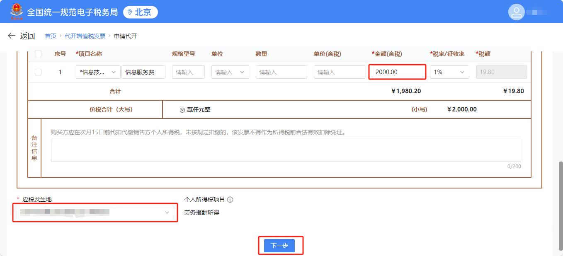Image resolution: width=563 pixels, height=256 pixels.
Task: Open the 1% tax rate dropdown
Action: point(449,72)
